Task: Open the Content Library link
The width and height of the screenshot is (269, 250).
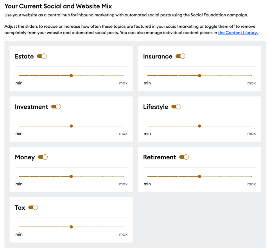Action: pos(238,32)
